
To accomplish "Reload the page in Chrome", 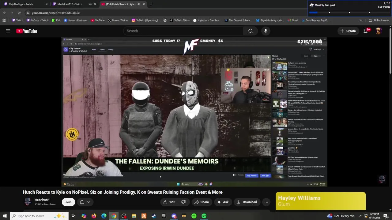I will point(19,13).
